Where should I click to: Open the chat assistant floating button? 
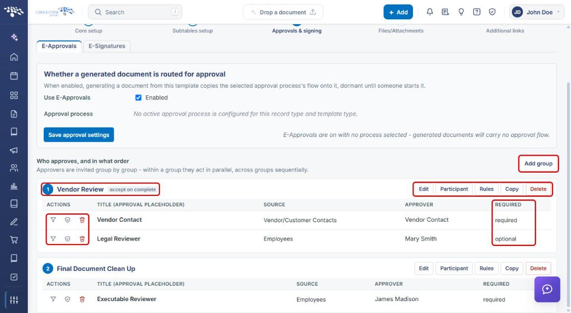click(547, 289)
